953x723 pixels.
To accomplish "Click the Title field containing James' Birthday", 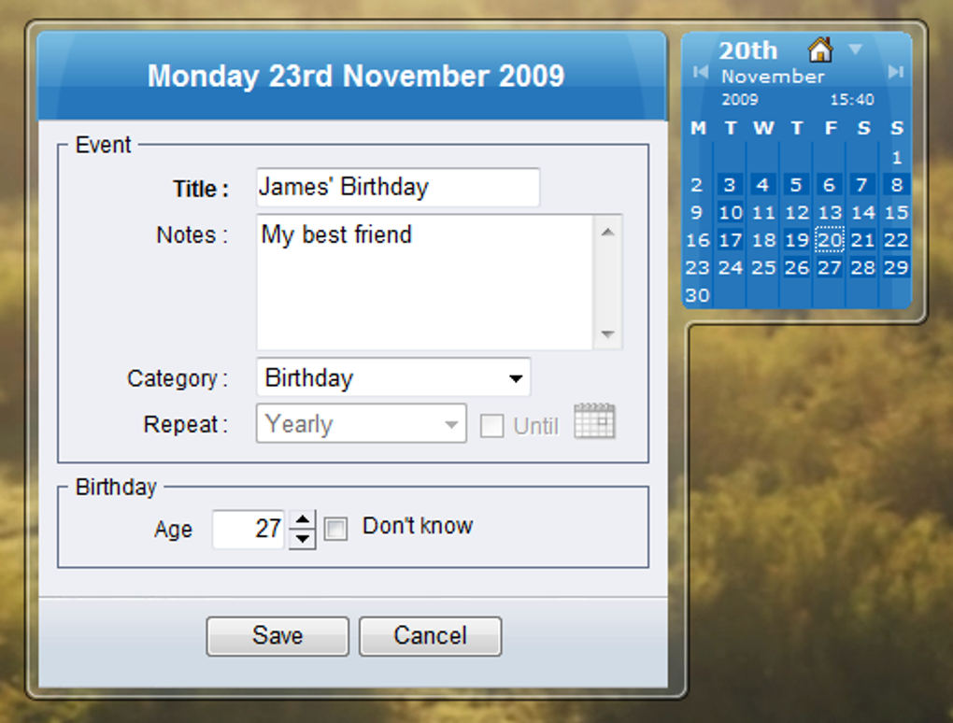I will [397, 187].
